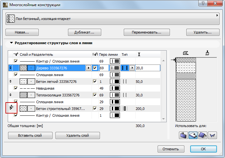This screenshot has width=225, height=158.
Task: Open the Дерево fill orientation button
Action: 31,68
